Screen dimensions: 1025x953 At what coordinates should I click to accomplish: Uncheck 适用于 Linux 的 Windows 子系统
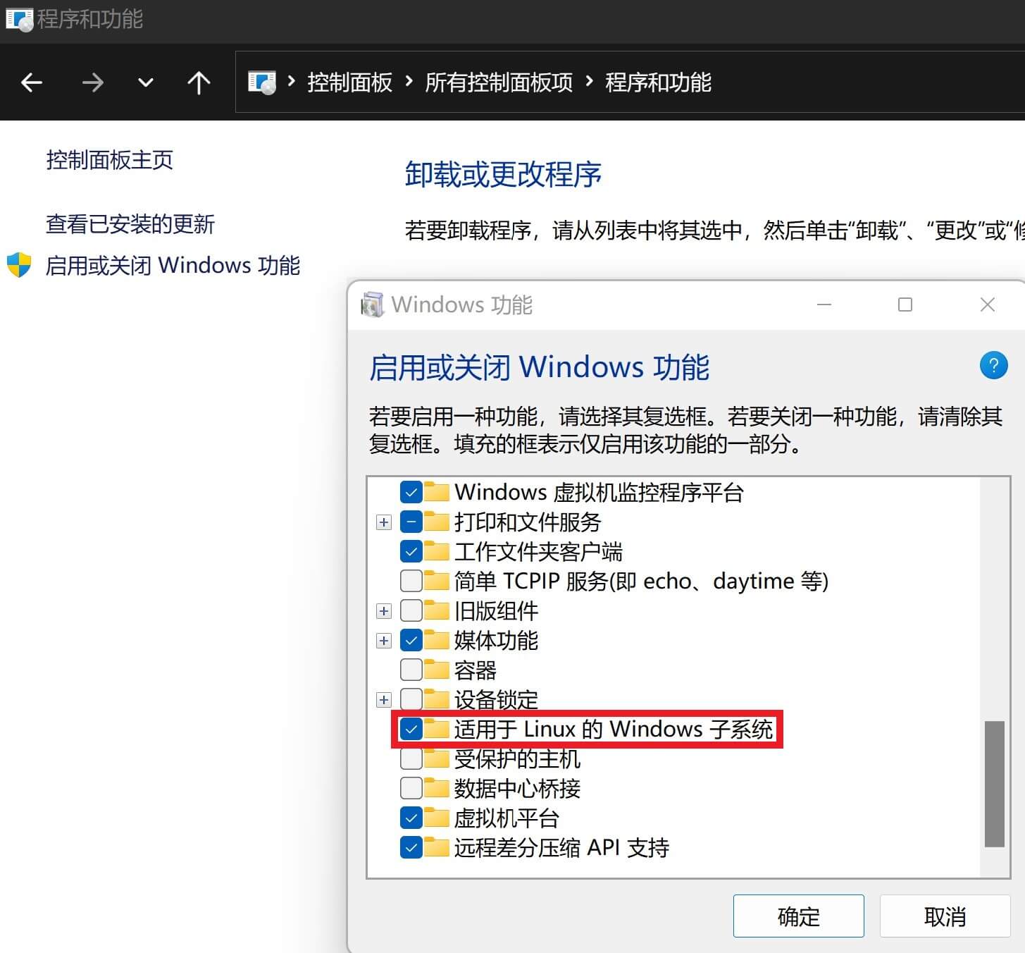(x=411, y=729)
